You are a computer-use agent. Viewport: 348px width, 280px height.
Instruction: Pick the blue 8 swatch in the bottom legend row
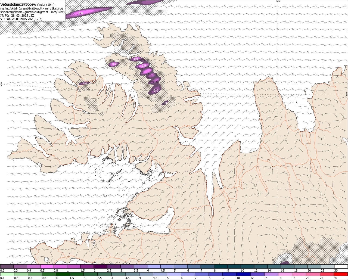coord(216,274)
